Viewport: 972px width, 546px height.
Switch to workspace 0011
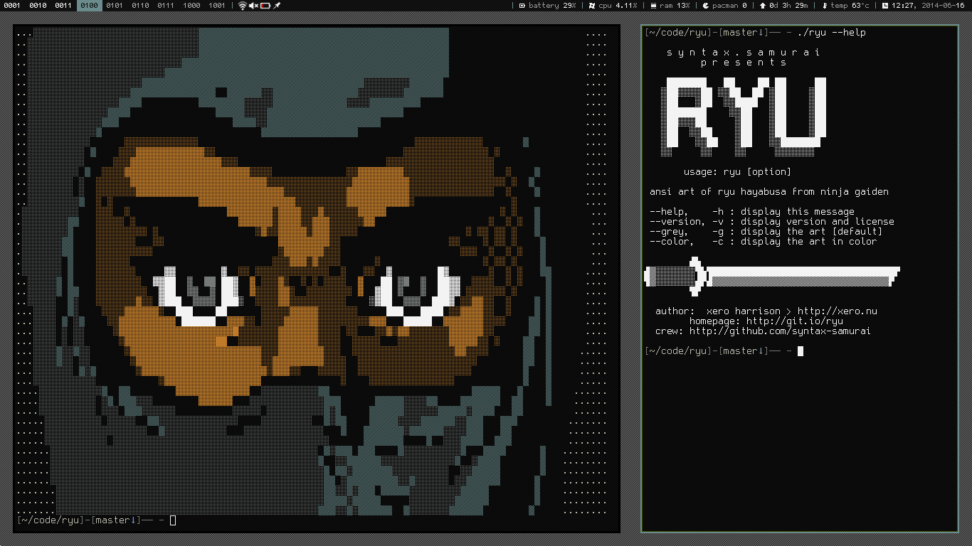(x=63, y=6)
